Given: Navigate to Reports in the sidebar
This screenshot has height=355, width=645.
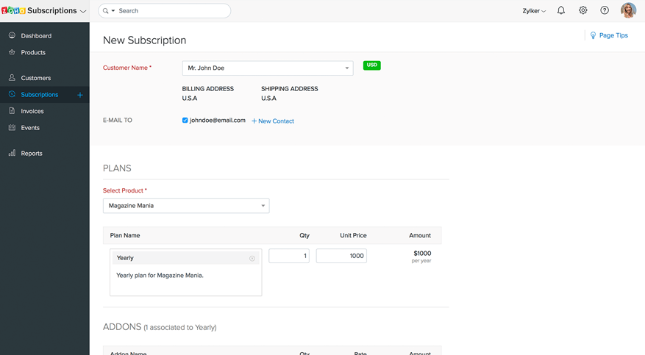Looking at the screenshot, I should (32, 154).
